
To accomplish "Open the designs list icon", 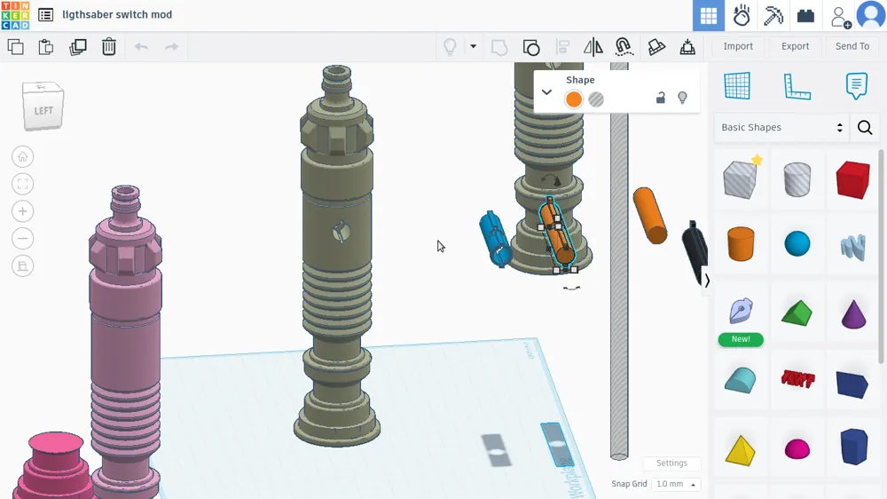I will pyautogui.click(x=46, y=15).
